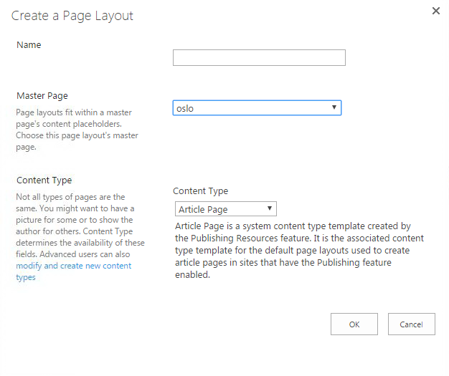
Task: Click the Article Page description paragraph
Action: 299,250
